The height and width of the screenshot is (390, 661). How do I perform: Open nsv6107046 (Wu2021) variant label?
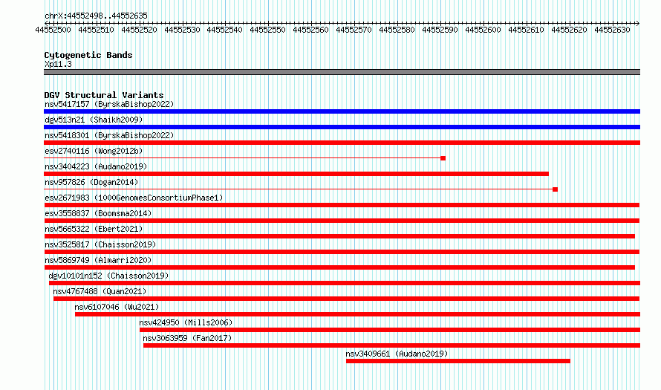pyautogui.click(x=117, y=307)
